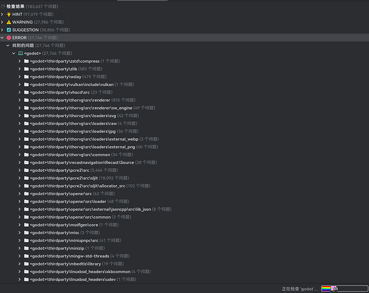Expand the thorvg\src\loaders\raw folder

(x=19, y=124)
